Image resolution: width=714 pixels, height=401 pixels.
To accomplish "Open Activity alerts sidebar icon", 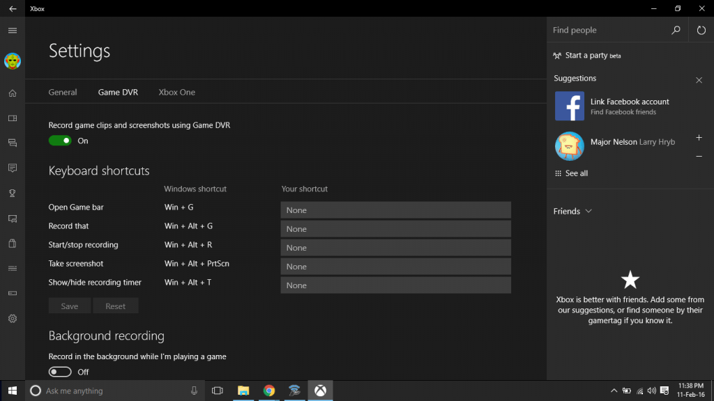I will pos(13,168).
